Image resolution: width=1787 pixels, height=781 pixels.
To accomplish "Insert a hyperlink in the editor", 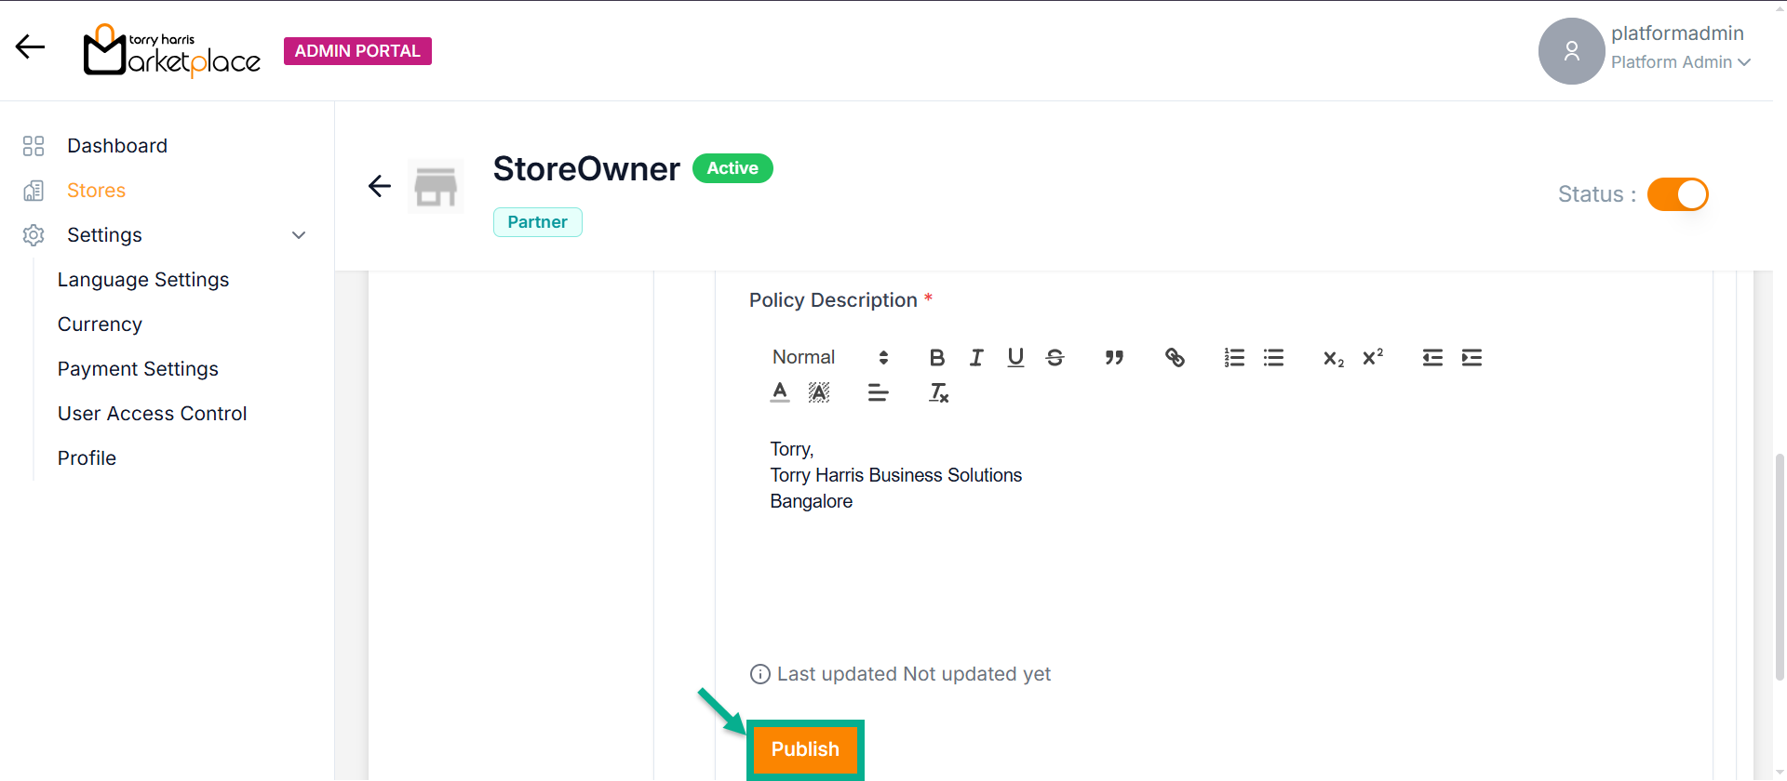I will coord(1175,358).
